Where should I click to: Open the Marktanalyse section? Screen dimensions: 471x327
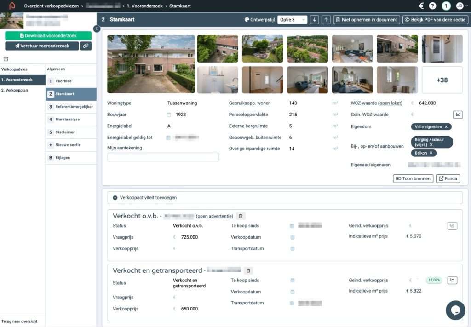[71, 120]
